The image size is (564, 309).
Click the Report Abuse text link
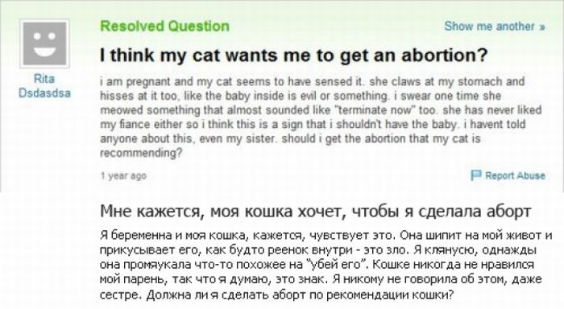coord(515,175)
